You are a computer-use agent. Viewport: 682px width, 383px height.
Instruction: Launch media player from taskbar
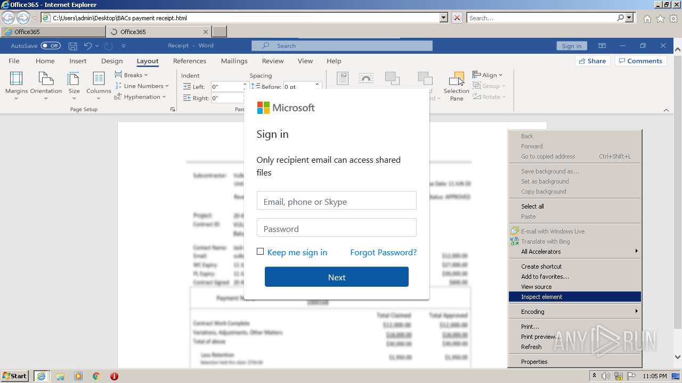tap(78, 376)
